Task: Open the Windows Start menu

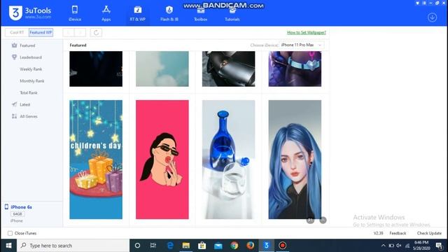Action: pyautogui.click(x=8, y=246)
